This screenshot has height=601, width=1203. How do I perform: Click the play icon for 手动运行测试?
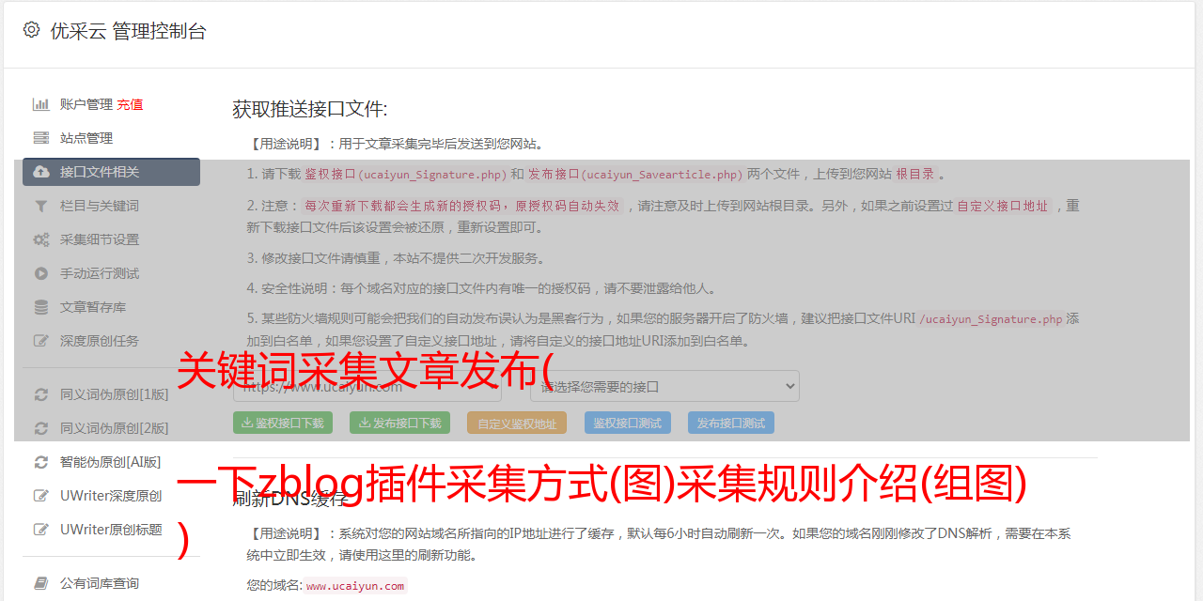[x=41, y=273]
